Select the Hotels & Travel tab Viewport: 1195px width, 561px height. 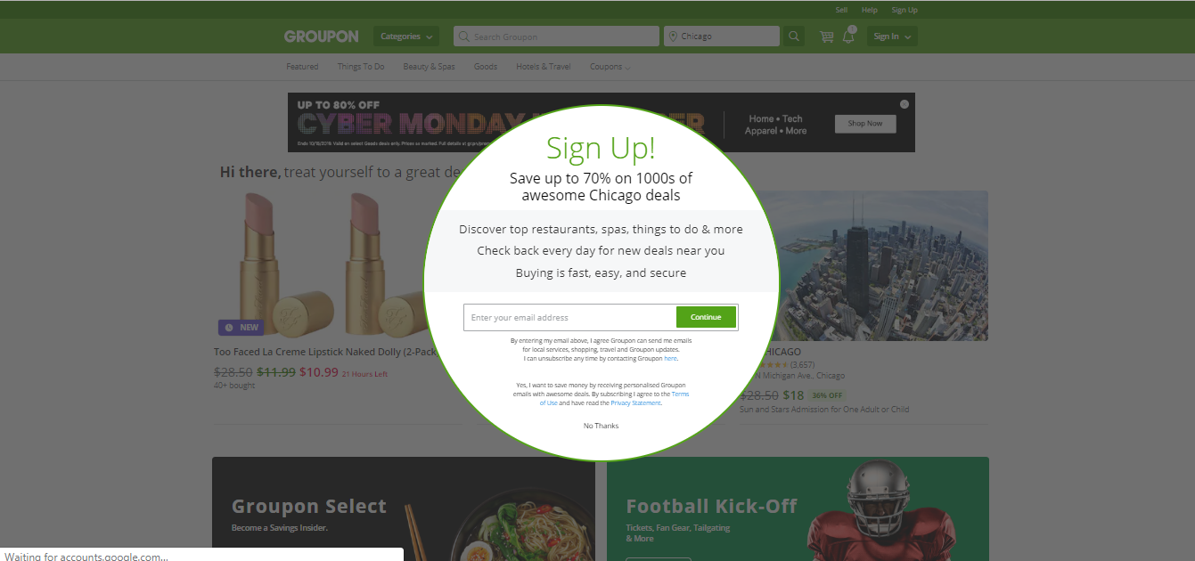coord(544,67)
